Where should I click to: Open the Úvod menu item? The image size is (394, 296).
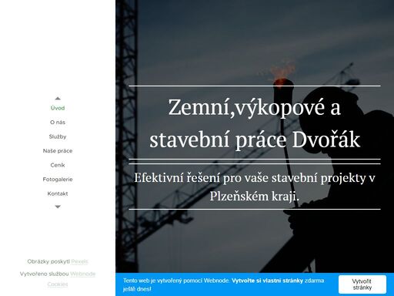[58, 108]
